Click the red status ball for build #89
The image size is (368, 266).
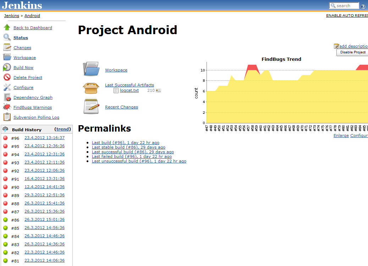tap(5, 195)
